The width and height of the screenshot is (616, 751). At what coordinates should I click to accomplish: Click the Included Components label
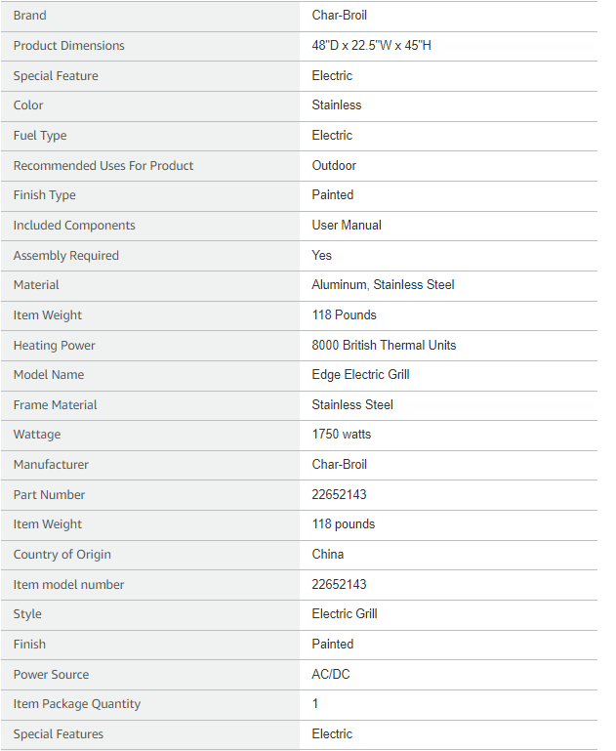[x=74, y=226]
